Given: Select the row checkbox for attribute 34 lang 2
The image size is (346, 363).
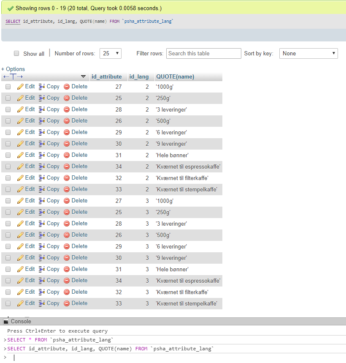Looking at the screenshot, I should tap(8, 166).
